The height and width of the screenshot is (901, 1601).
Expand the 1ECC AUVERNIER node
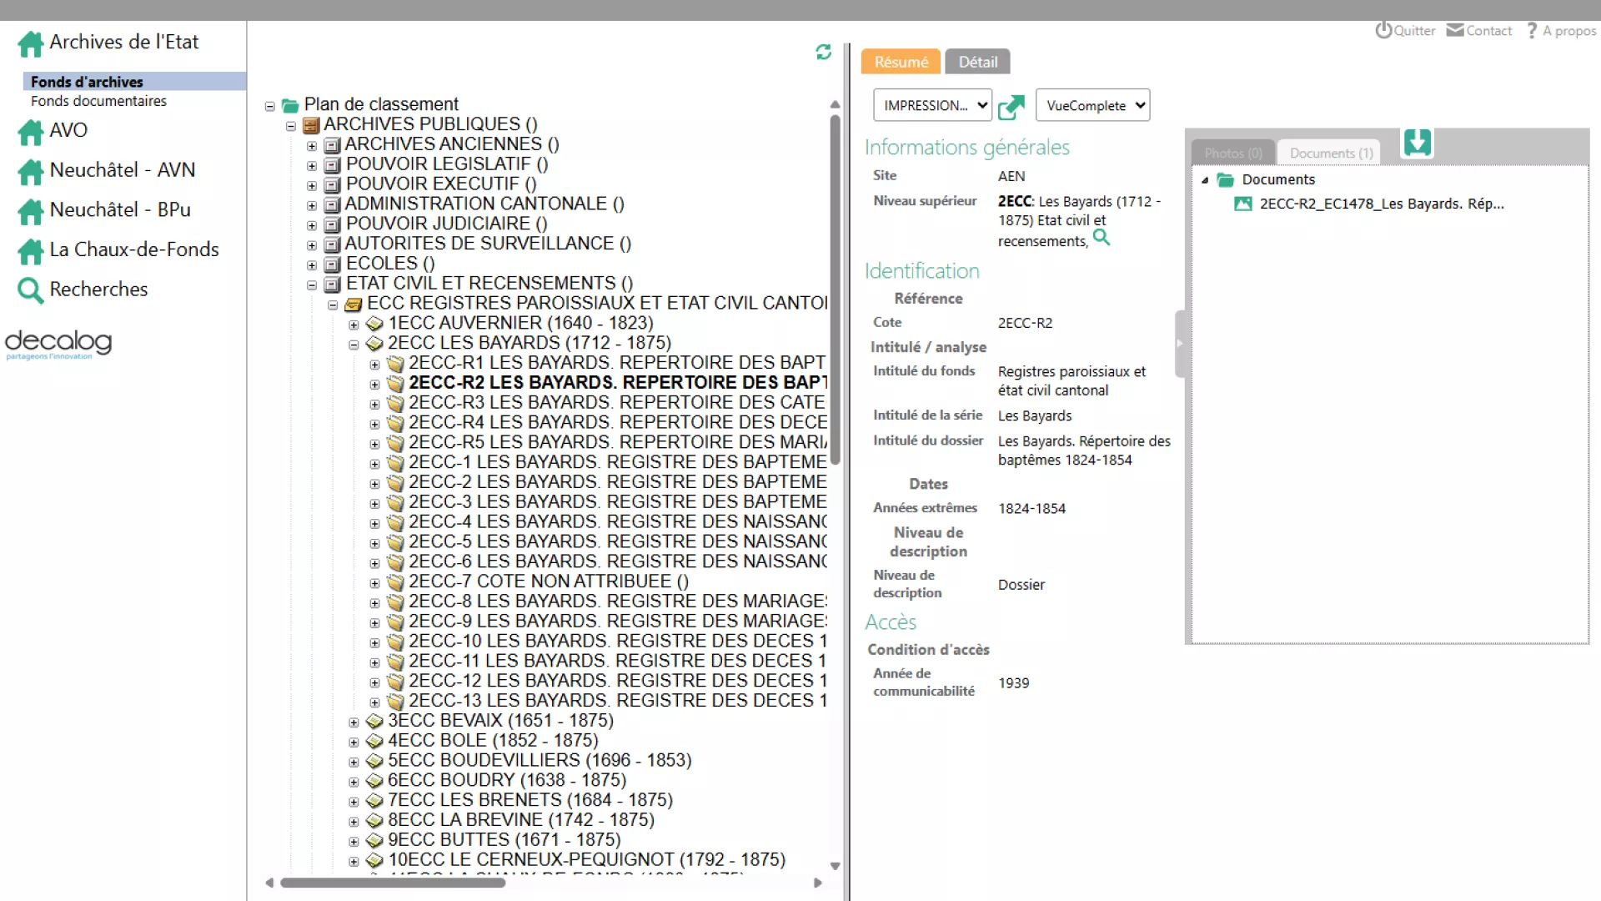pos(354,324)
